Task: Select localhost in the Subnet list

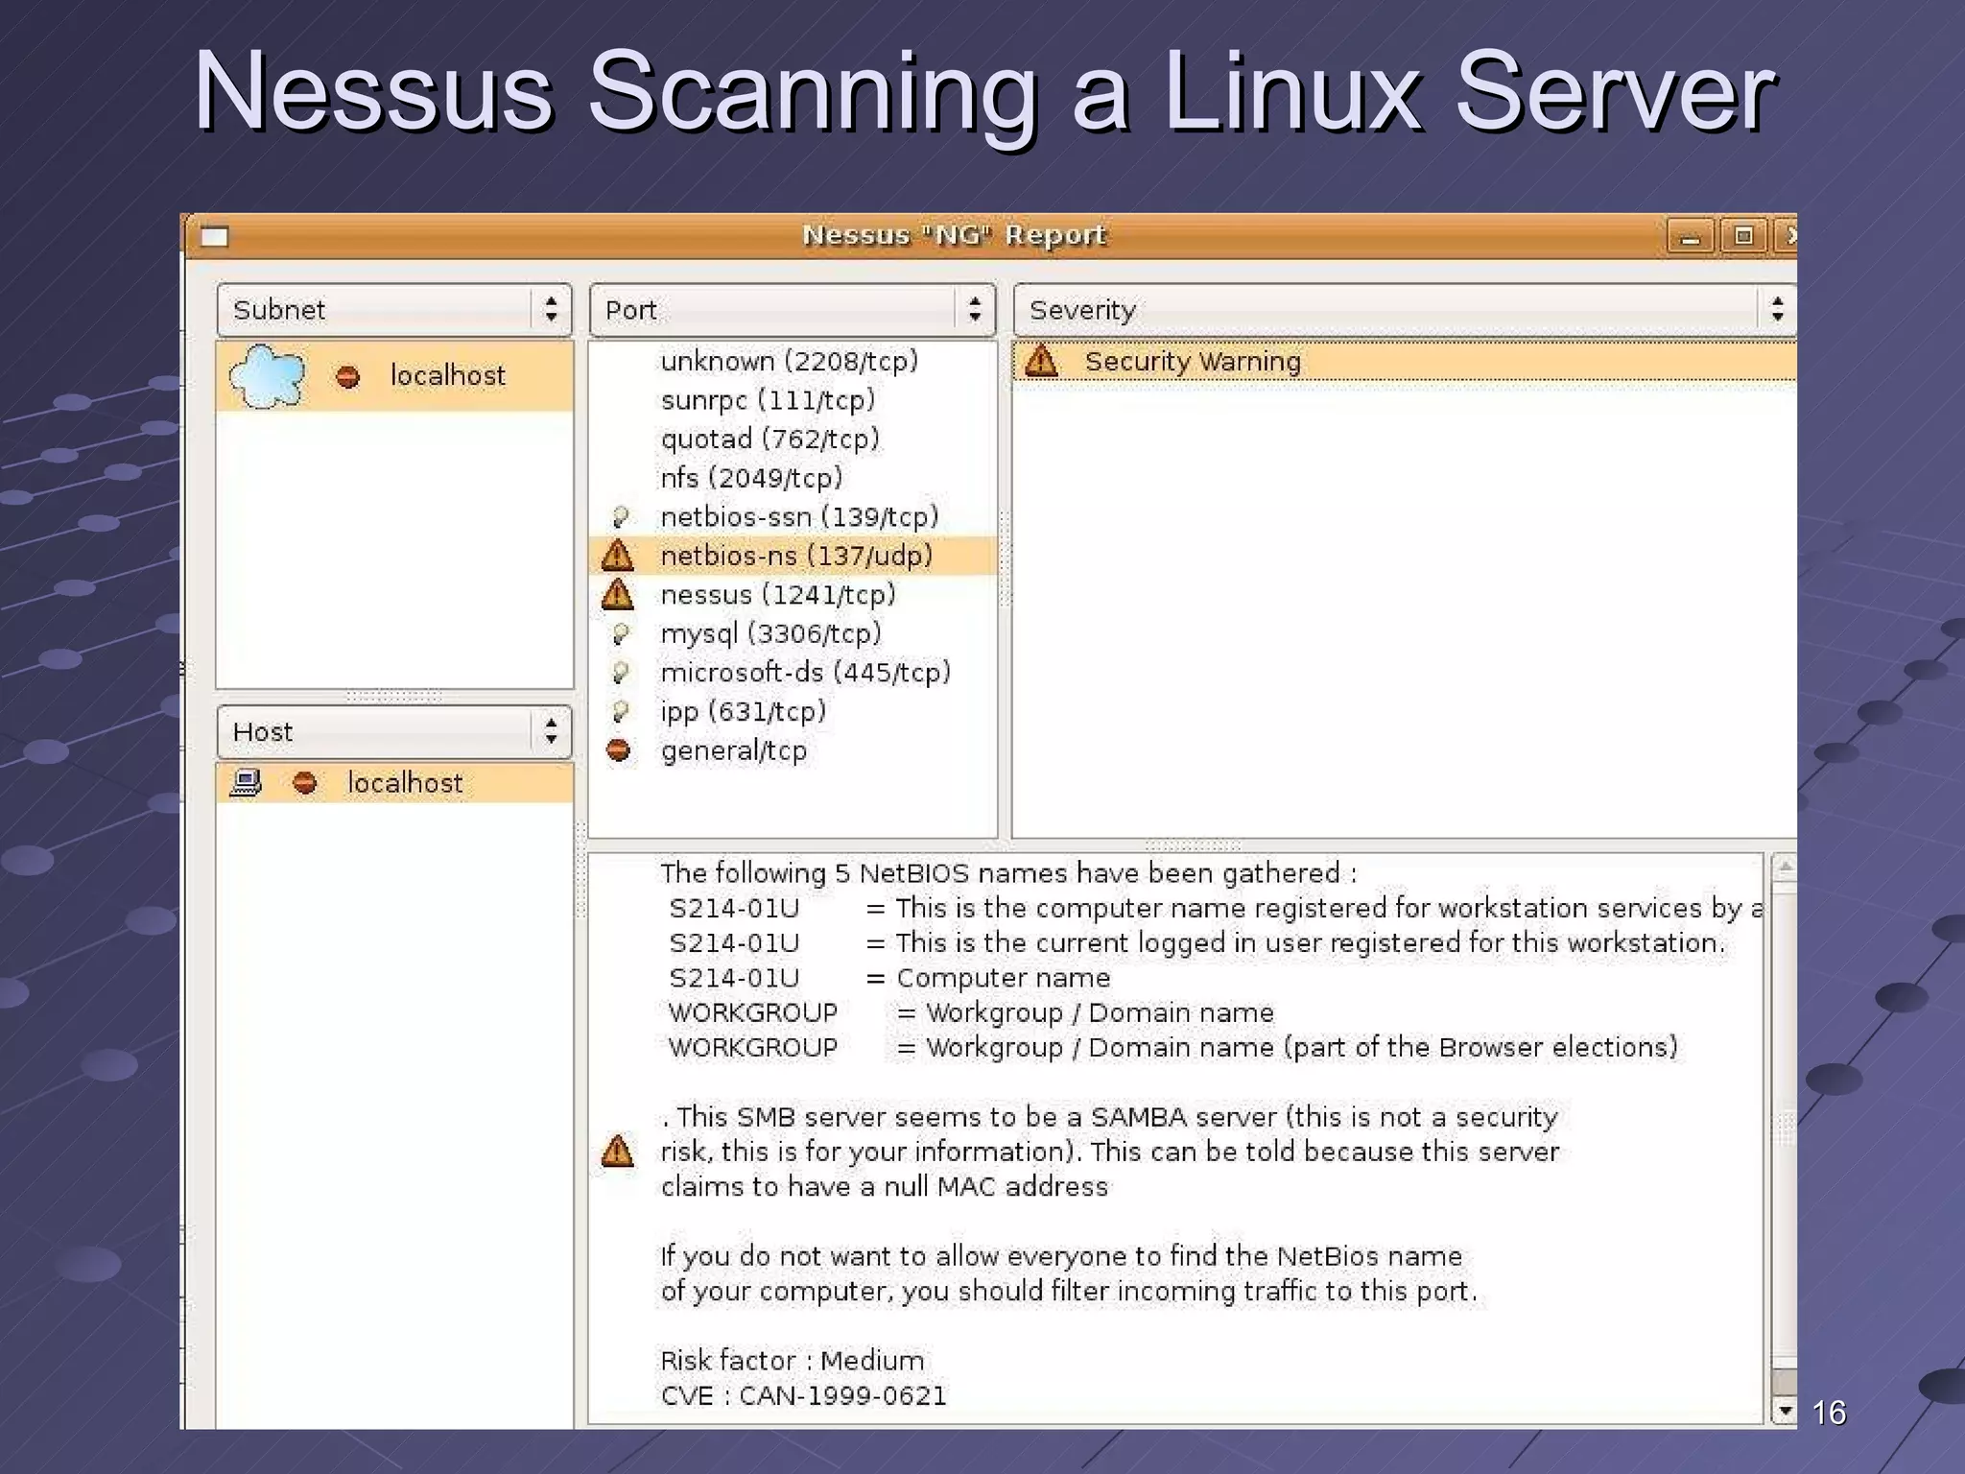Action: 394,376
